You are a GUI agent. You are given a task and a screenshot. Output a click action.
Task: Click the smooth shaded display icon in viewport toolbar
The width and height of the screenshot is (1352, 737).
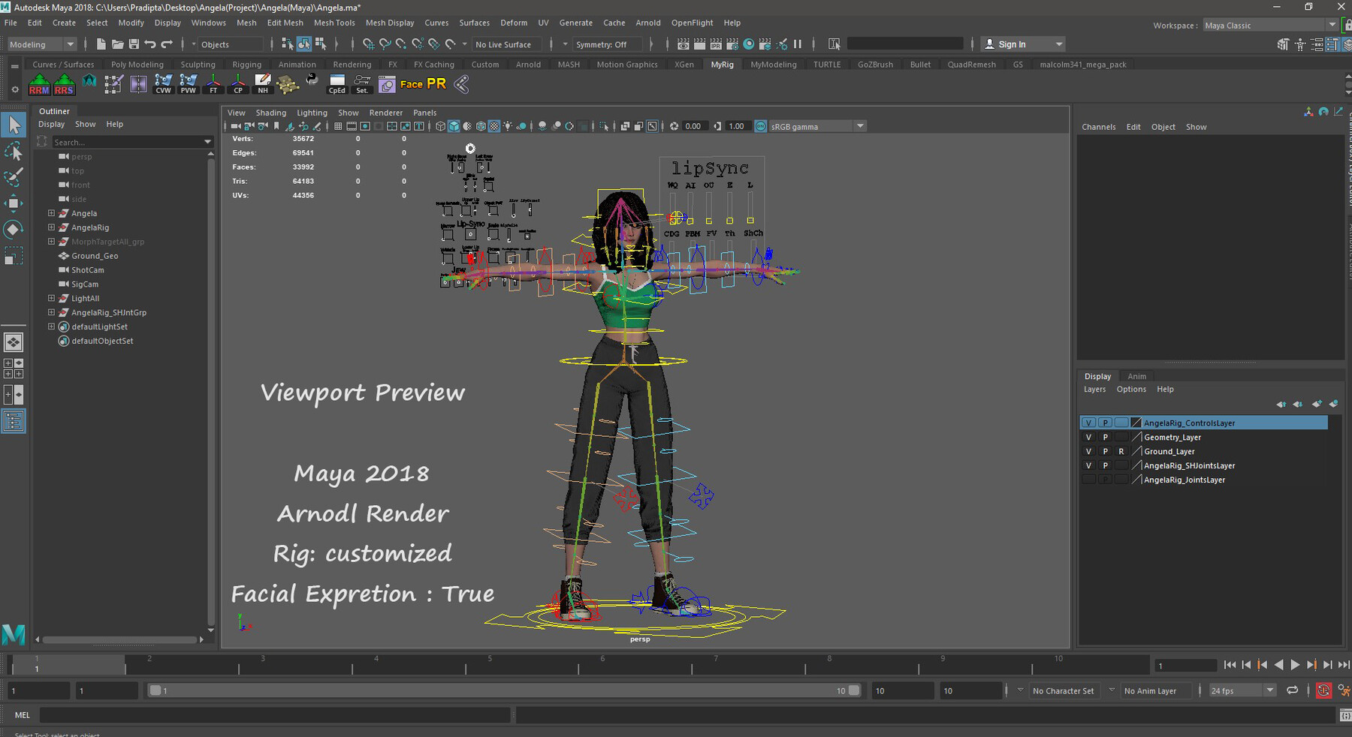click(x=454, y=125)
